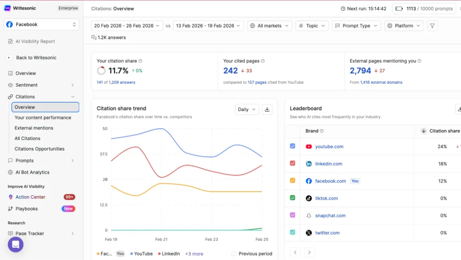
Task: Open the Intercom chat bubble
Action: [x=15, y=244]
